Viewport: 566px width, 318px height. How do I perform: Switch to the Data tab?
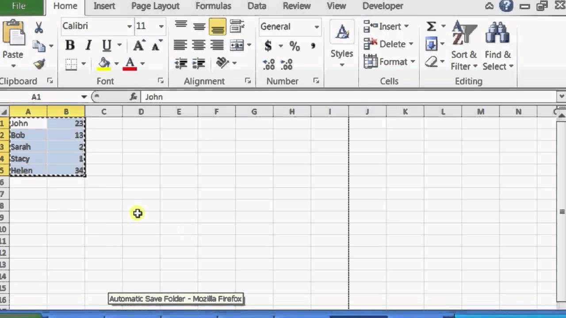[x=257, y=6]
